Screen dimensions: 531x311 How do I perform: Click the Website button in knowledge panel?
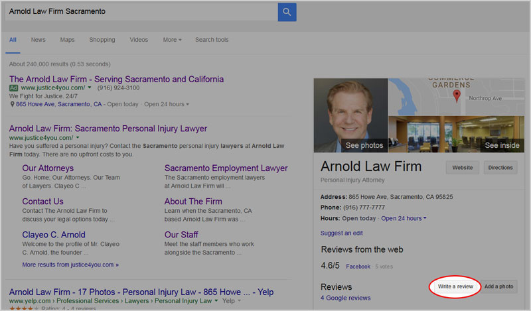pos(462,168)
